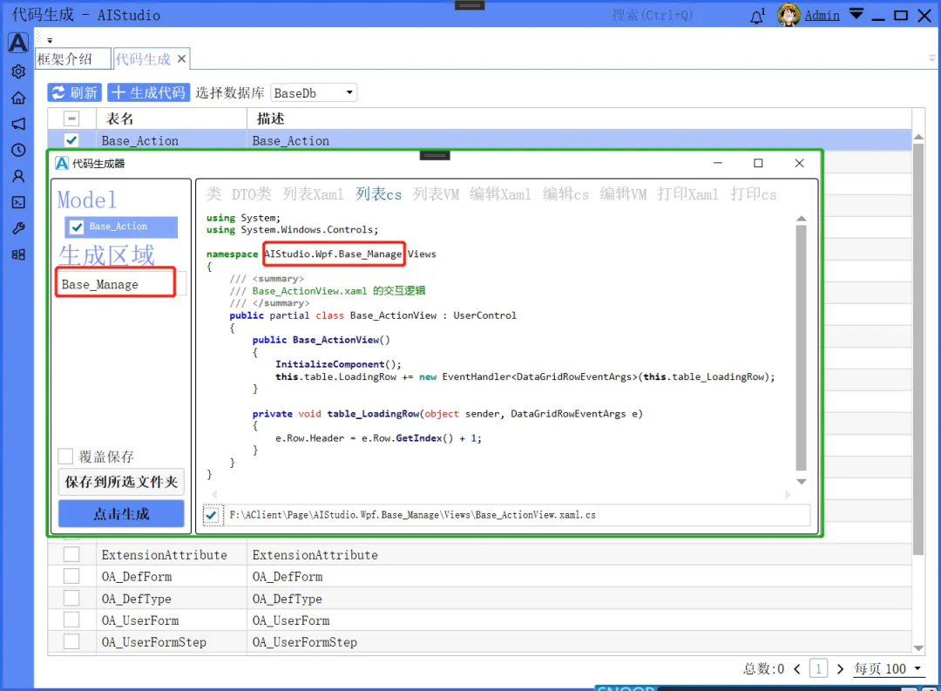The height and width of the screenshot is (691, 941).
Task: Select the 编辑Xaml code tab
Action: point(499,194)
